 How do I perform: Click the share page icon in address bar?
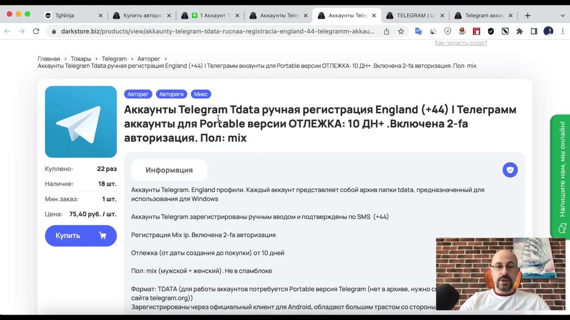point(387,31)
